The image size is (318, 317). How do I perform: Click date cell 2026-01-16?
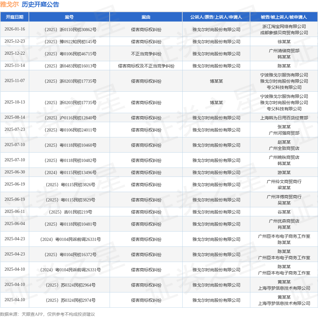[15, 29]
